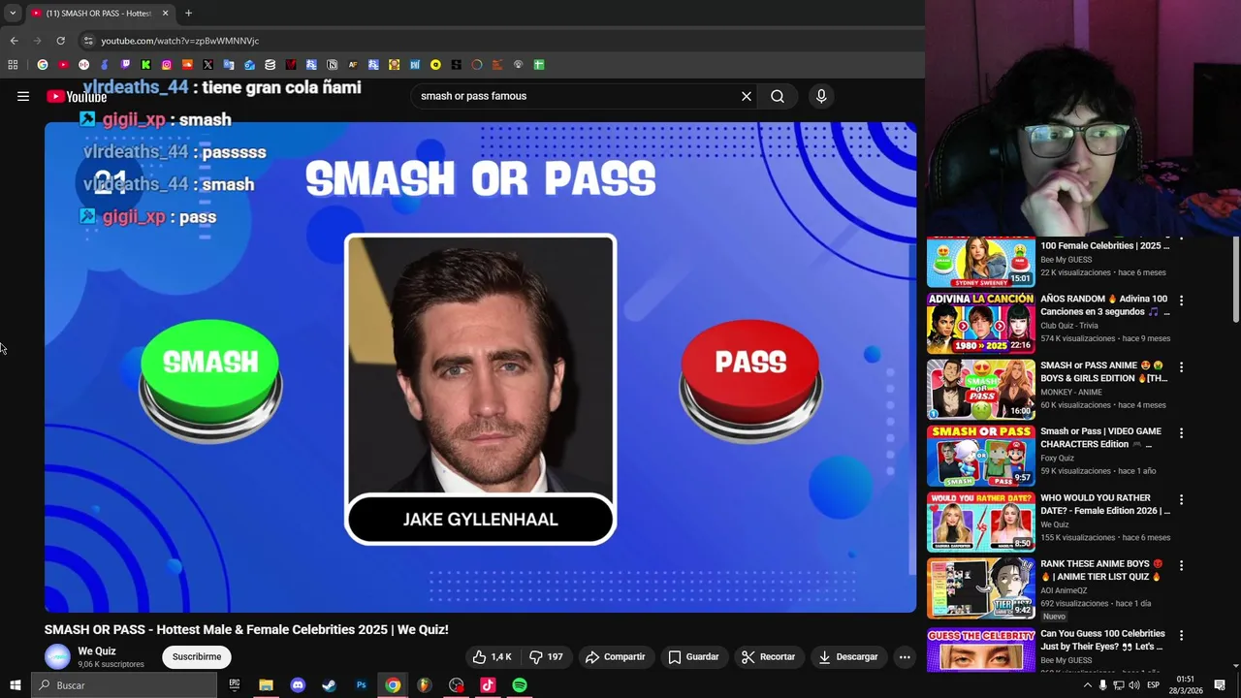Open TikTok from the taskbar

(x=488, y=685)
